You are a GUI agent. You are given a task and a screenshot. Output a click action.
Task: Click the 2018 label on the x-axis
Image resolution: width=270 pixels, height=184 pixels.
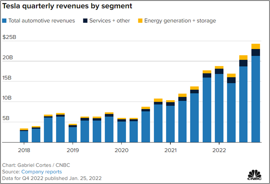[24, 150]
